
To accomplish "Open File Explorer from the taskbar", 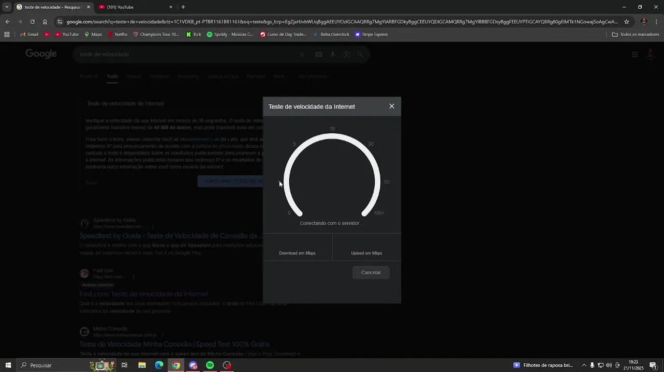I will [142, 365].
